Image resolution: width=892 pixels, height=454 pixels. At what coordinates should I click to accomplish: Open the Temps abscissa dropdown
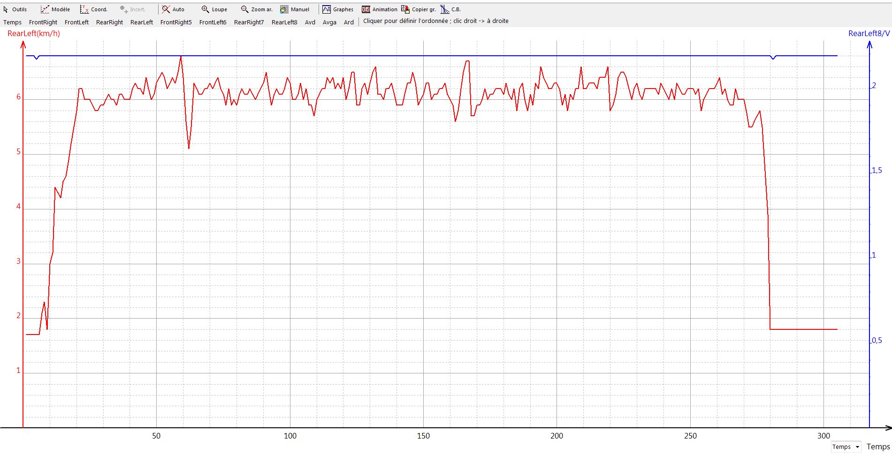click(846, 447)
